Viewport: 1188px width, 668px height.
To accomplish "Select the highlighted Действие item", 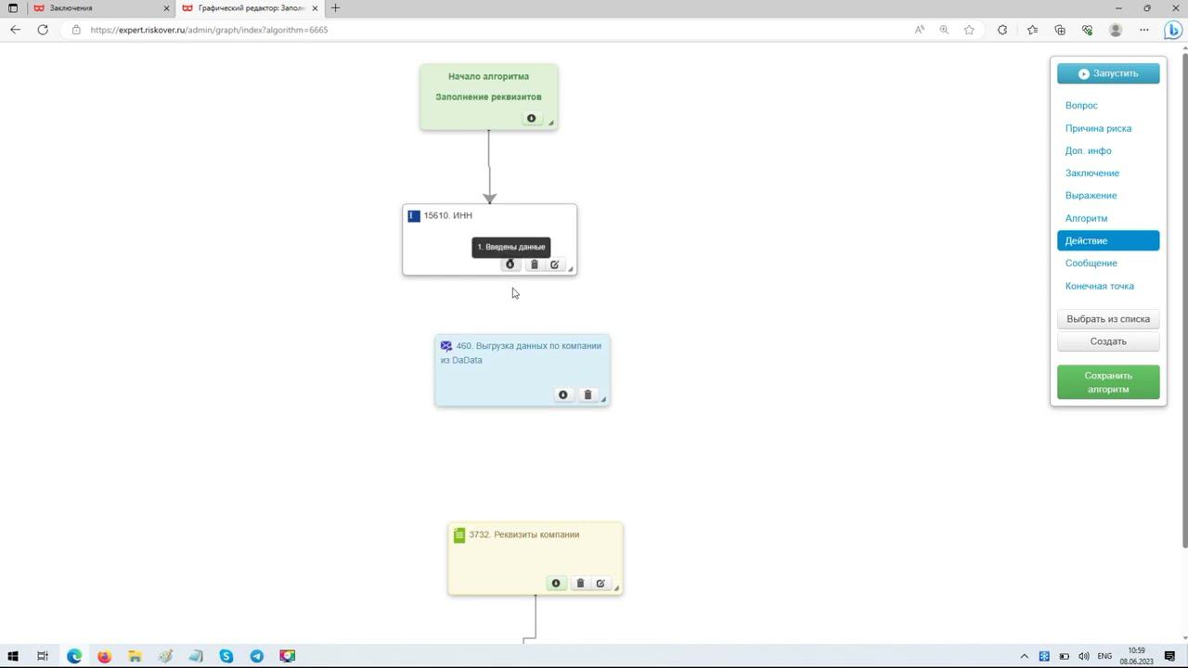I will pos(1108,240).
